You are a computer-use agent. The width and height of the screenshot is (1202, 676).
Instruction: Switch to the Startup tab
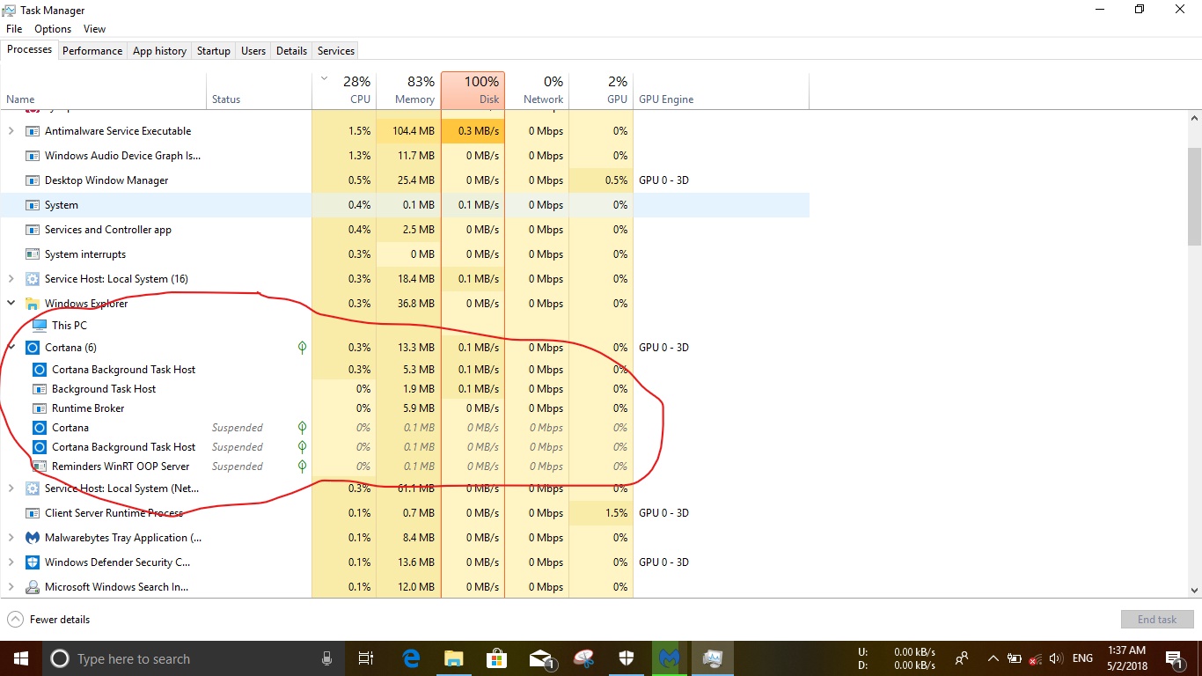[214, 51]
